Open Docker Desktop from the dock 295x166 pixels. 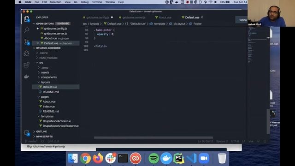(x=166, y=158)
